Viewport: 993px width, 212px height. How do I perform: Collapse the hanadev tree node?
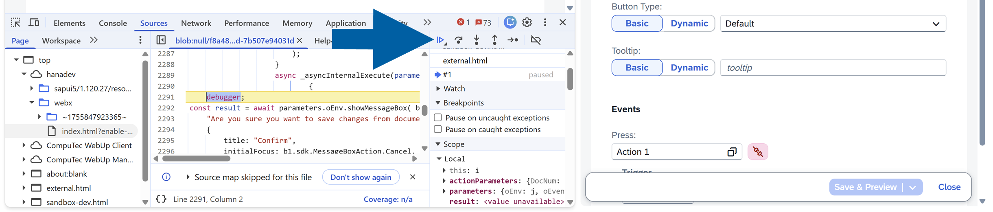(24, 74)
